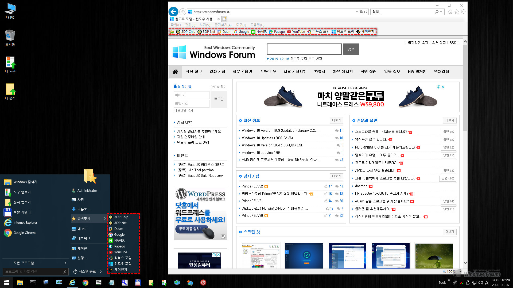Expand the Tools toolbar chevron on taskbar

point(449,280)
